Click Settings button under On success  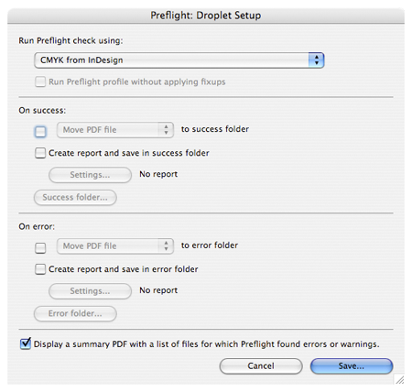[x=90, y=175]
